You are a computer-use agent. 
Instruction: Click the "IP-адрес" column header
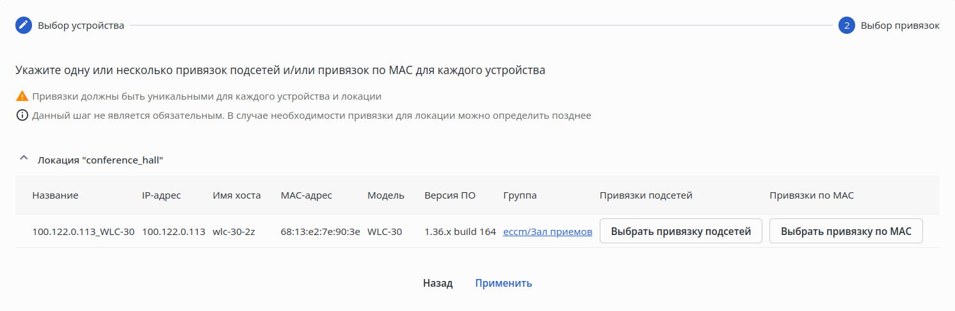(161, 195)
